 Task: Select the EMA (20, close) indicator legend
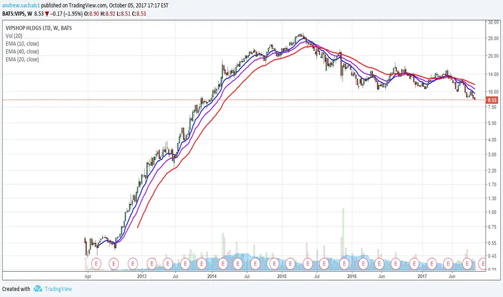tap(22, 59)
